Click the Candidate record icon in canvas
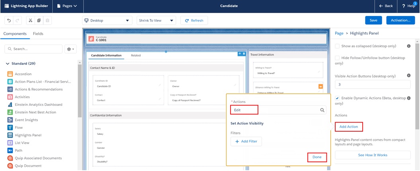420x171 pixels. coord(91,39)
